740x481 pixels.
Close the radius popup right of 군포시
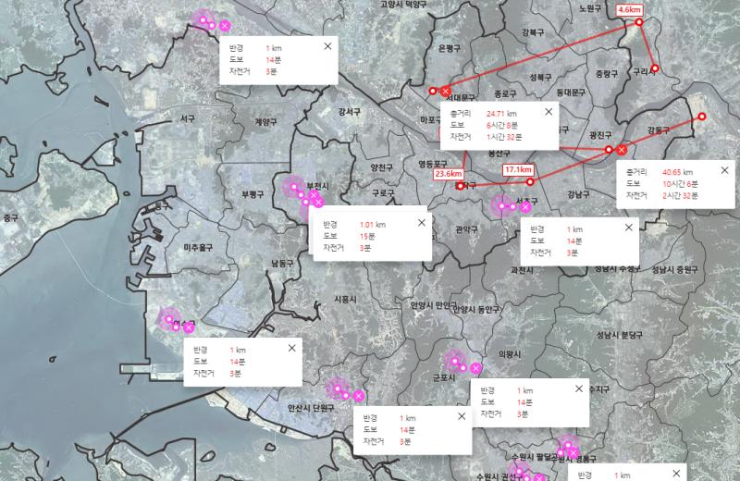pos(579,388)
